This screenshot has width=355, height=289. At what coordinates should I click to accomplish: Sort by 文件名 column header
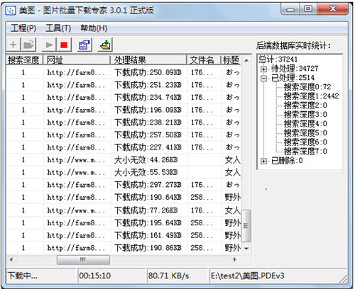click(204, 60)
